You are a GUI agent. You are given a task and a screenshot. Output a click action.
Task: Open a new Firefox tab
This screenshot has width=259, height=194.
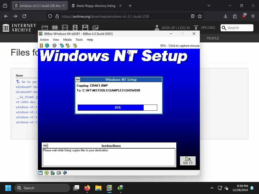coord(130,6)
